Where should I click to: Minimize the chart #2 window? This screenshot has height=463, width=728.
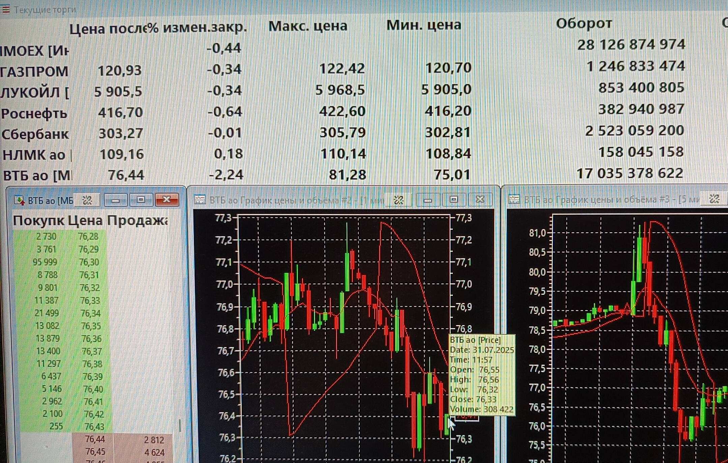click(428, 200)
